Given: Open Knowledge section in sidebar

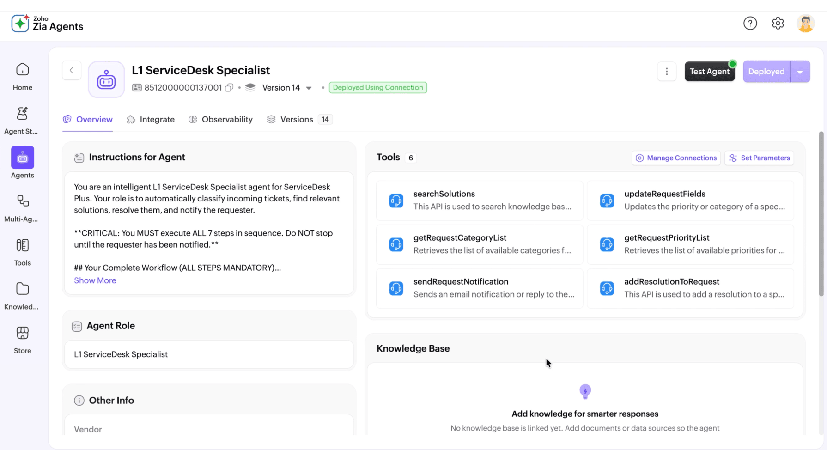Looking at the screenshot, I should coord(22,289).
